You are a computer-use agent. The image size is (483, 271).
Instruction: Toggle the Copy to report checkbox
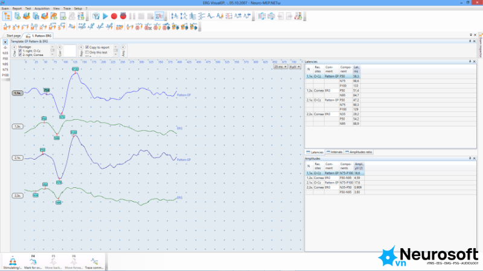[87, 48]
